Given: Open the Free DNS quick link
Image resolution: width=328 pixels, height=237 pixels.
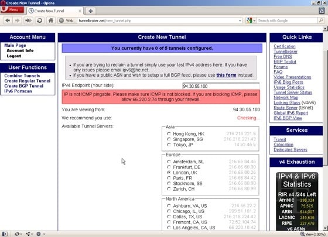Looking at the screenshot, I should click(x=282, y=57).
